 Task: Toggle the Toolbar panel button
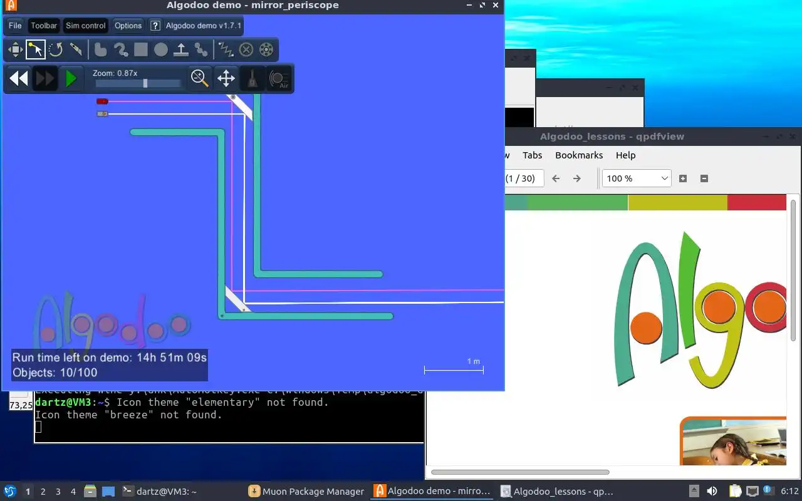[44, 26]
